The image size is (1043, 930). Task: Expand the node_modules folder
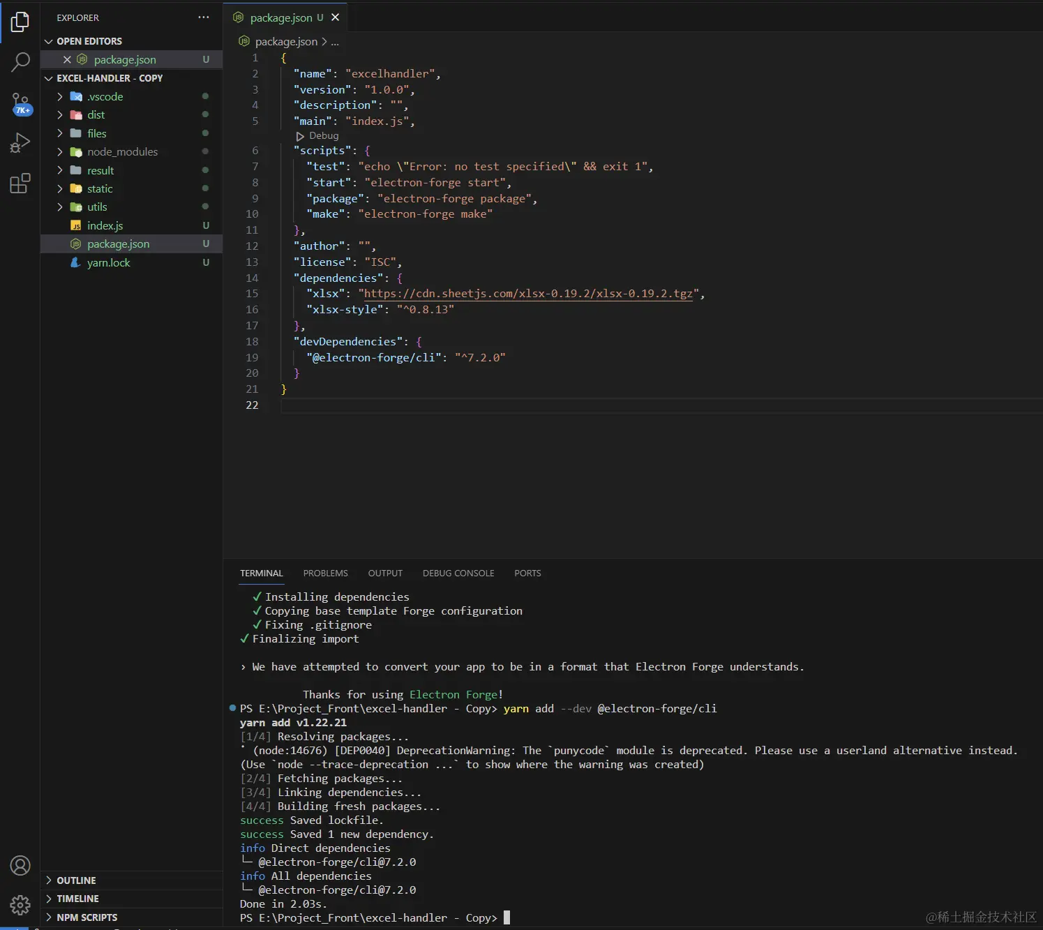[x=60, y=152]
